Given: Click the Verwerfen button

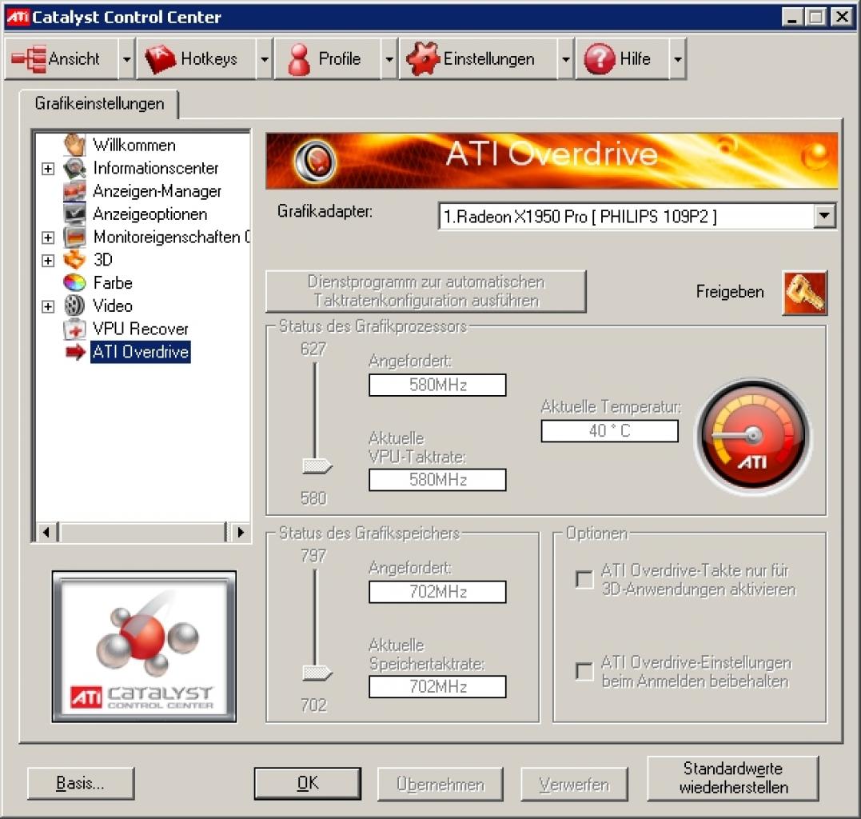Looking at the screenshot, I should [x=574, y=784].
